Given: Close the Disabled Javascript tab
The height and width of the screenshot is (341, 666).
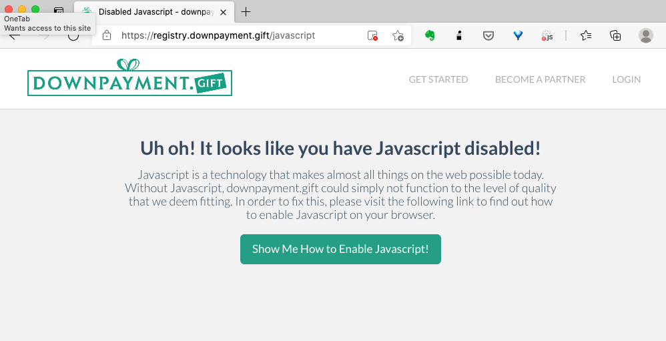Looking at the screenshot, I should tap(223, 12).
